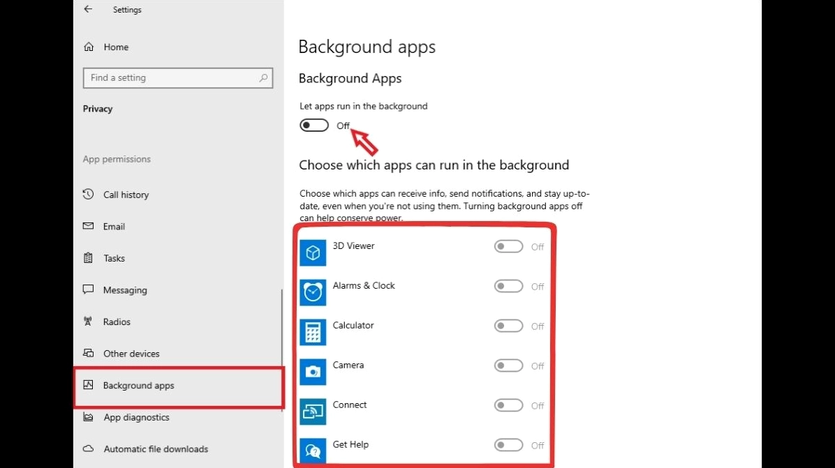The height and width of the screenshot is (468, 835).
Task: Click the back arrow in Settings
Action: coord(88,10)
